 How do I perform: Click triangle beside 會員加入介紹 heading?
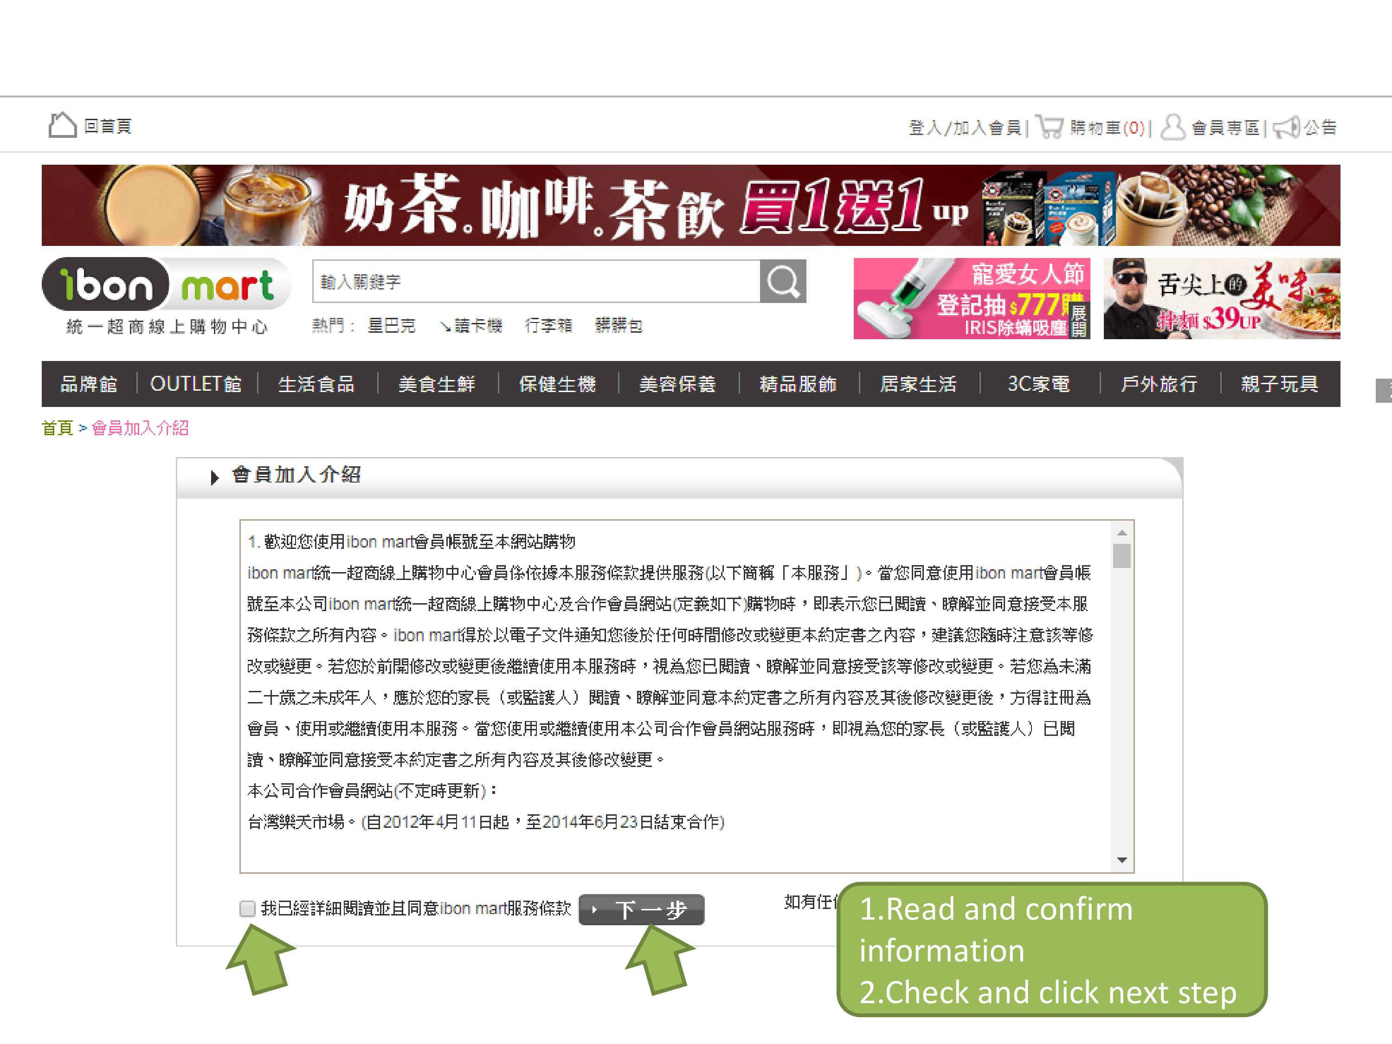click(214, 477)
